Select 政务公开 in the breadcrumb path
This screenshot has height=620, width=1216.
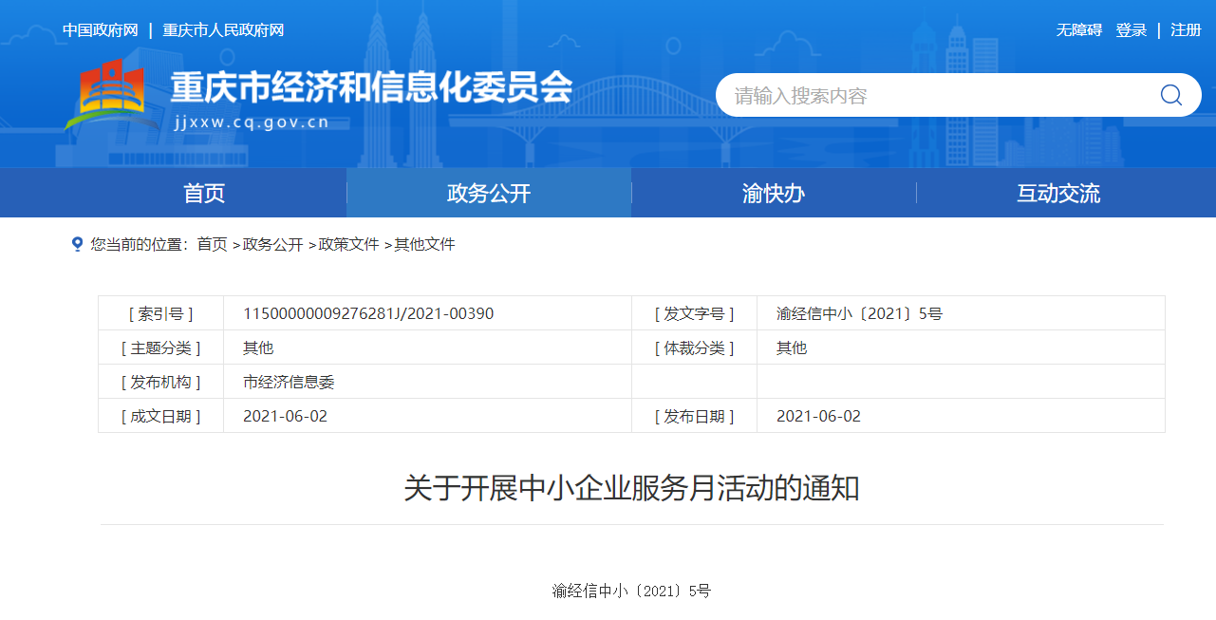(272, 244)
